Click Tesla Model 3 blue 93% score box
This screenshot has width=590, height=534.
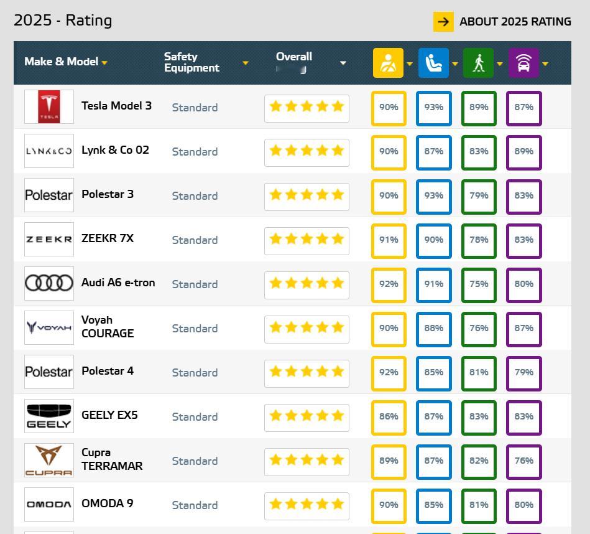[434, 108]
